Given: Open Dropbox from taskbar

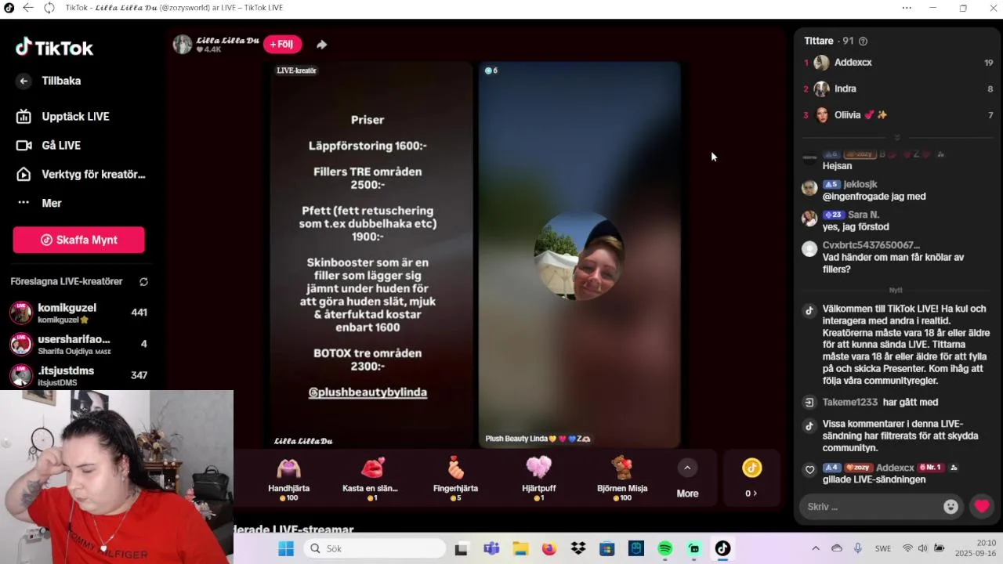Looking at the screenshot, I should [578, 548].
